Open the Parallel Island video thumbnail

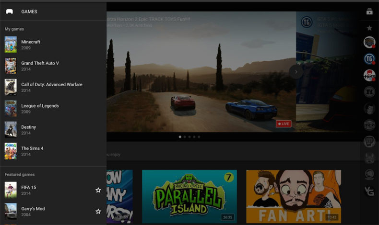point(189,197)
